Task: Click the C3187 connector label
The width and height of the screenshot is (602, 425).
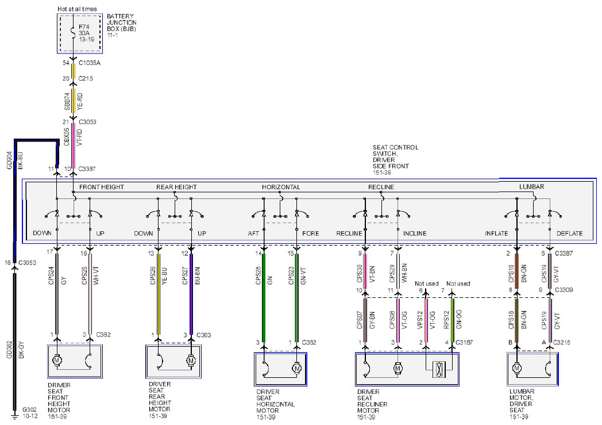Action: [x=464, y=342]
